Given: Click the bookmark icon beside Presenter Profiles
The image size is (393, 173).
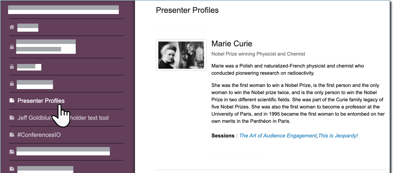Looking at the screenshot, I should [12, 101].
